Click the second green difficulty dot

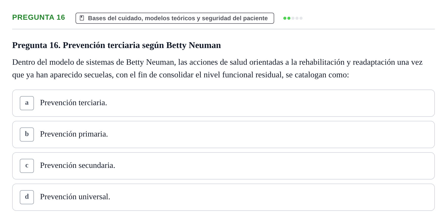pos(289,18)
